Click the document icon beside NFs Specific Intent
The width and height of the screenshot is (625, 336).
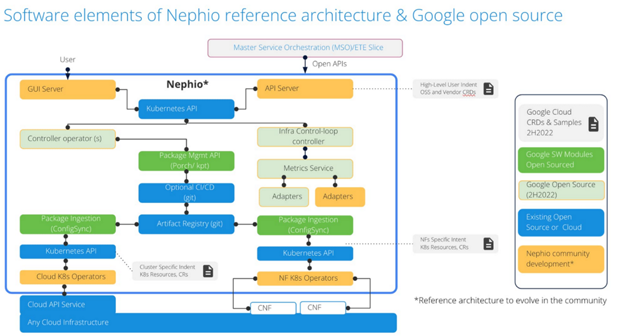488,243
